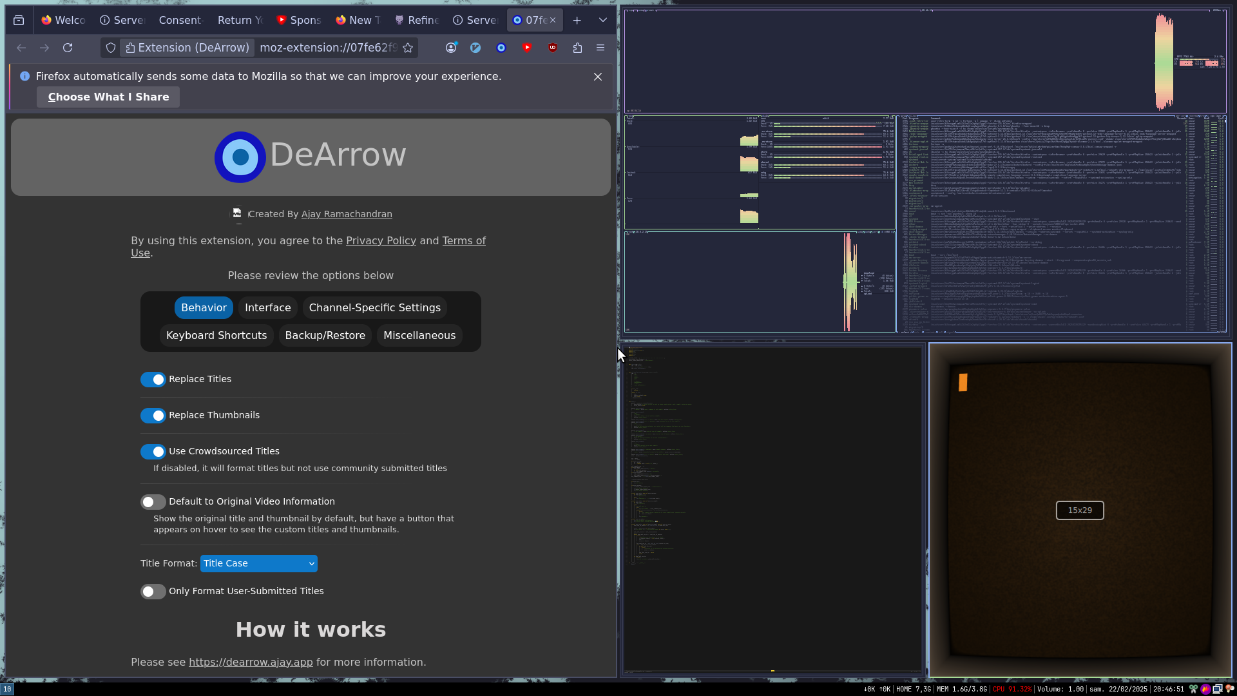Expand the list-all-tabs chevron
Viewport: 1237px width, 696px height.
click(x=603, y=20)
